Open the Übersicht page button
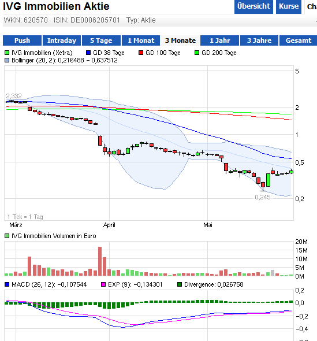The width and height of the screenshot is (317, 341). pos(253,6)
